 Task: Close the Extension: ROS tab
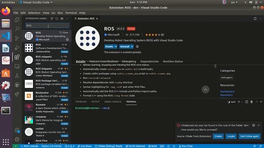tap(97, 18)
